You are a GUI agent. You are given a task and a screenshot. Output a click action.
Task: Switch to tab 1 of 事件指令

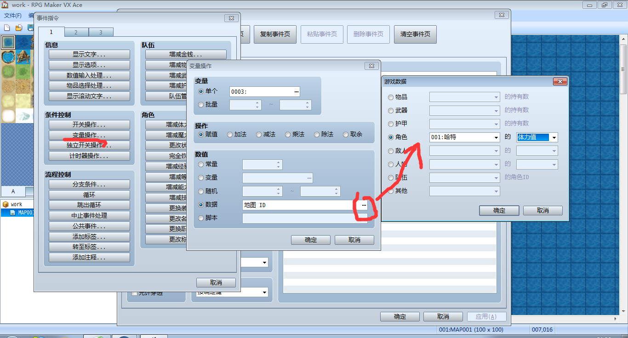pyautogui.click(x=51, y=32)
